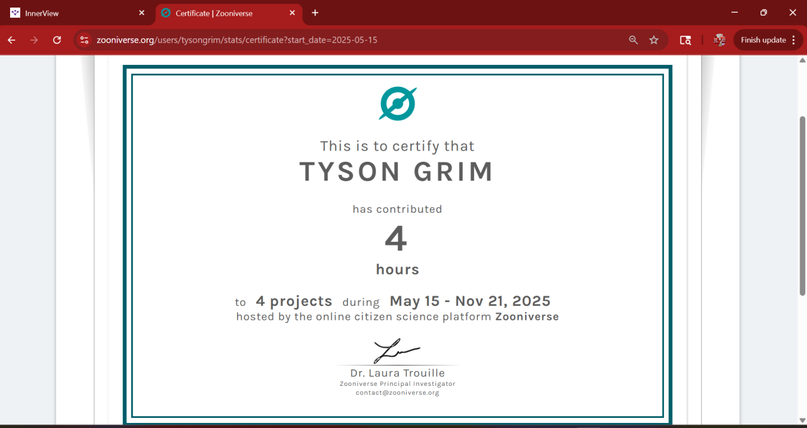Screen dimensions: 807x428
Task: Click the bold word Zooniverse in hosted line
Action: (527, 317)
